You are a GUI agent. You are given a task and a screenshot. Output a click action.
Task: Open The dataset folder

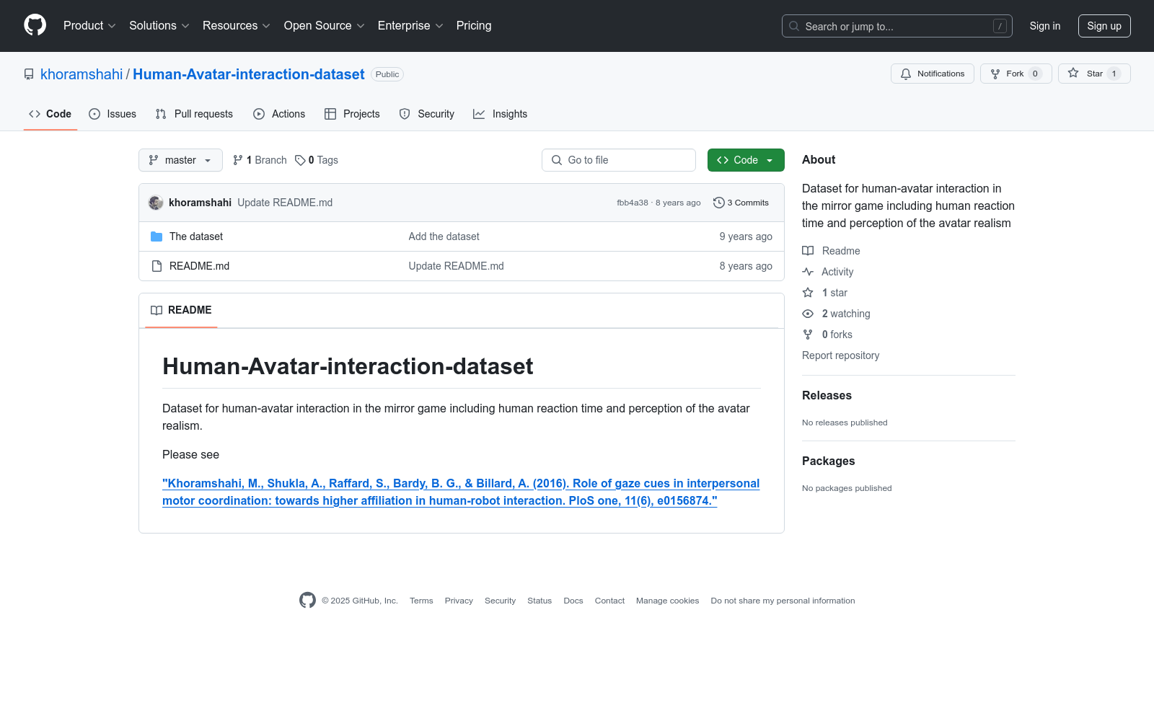[x=196, y=236]
